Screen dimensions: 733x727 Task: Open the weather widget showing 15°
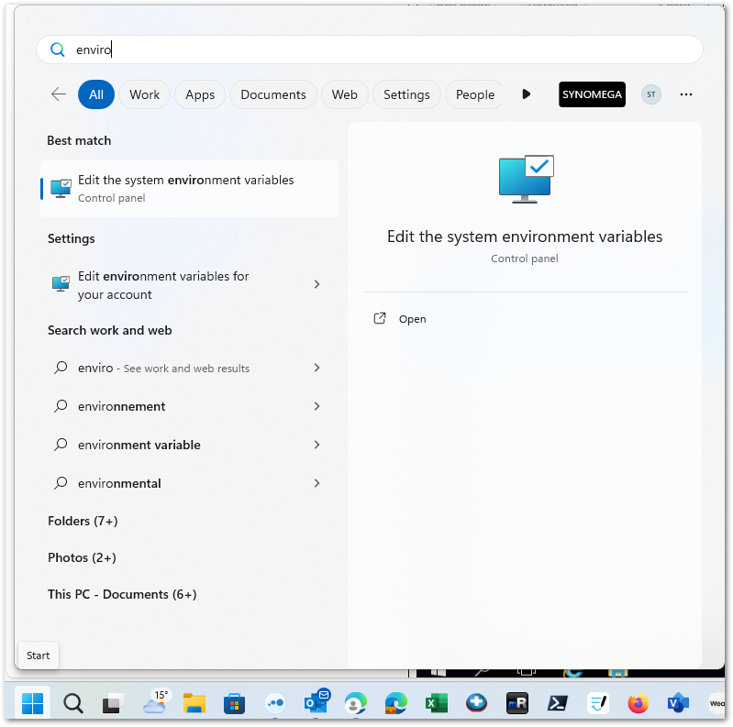coord(155,701)
